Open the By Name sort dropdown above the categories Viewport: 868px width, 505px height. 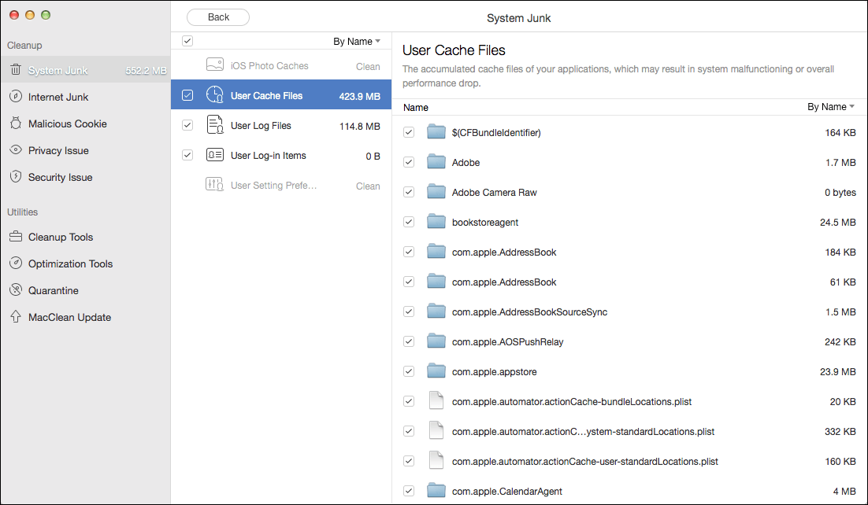click(357, 40)
